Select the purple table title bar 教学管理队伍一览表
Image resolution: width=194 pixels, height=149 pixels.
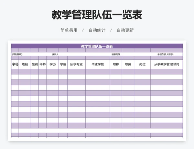[x=97, y=46]
